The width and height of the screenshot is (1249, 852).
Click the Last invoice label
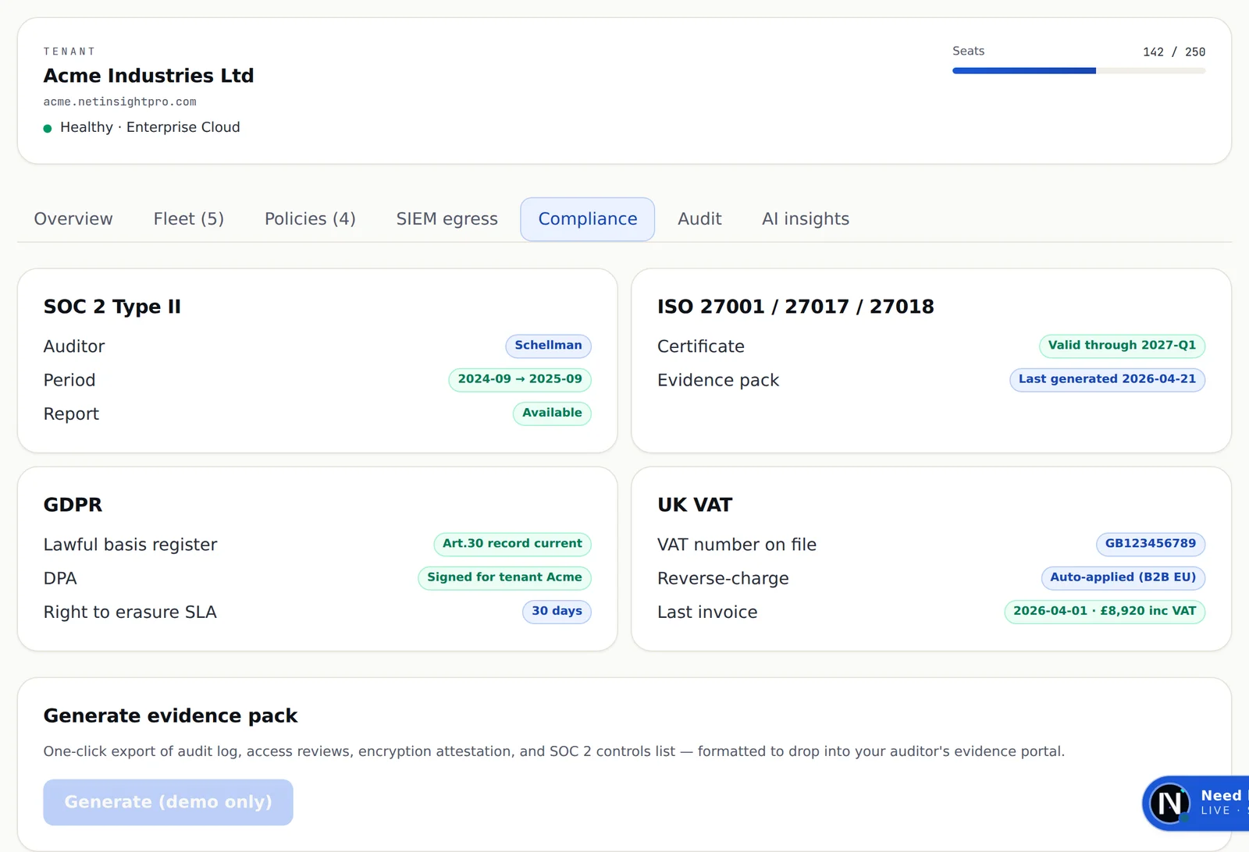tap(707, 612)
